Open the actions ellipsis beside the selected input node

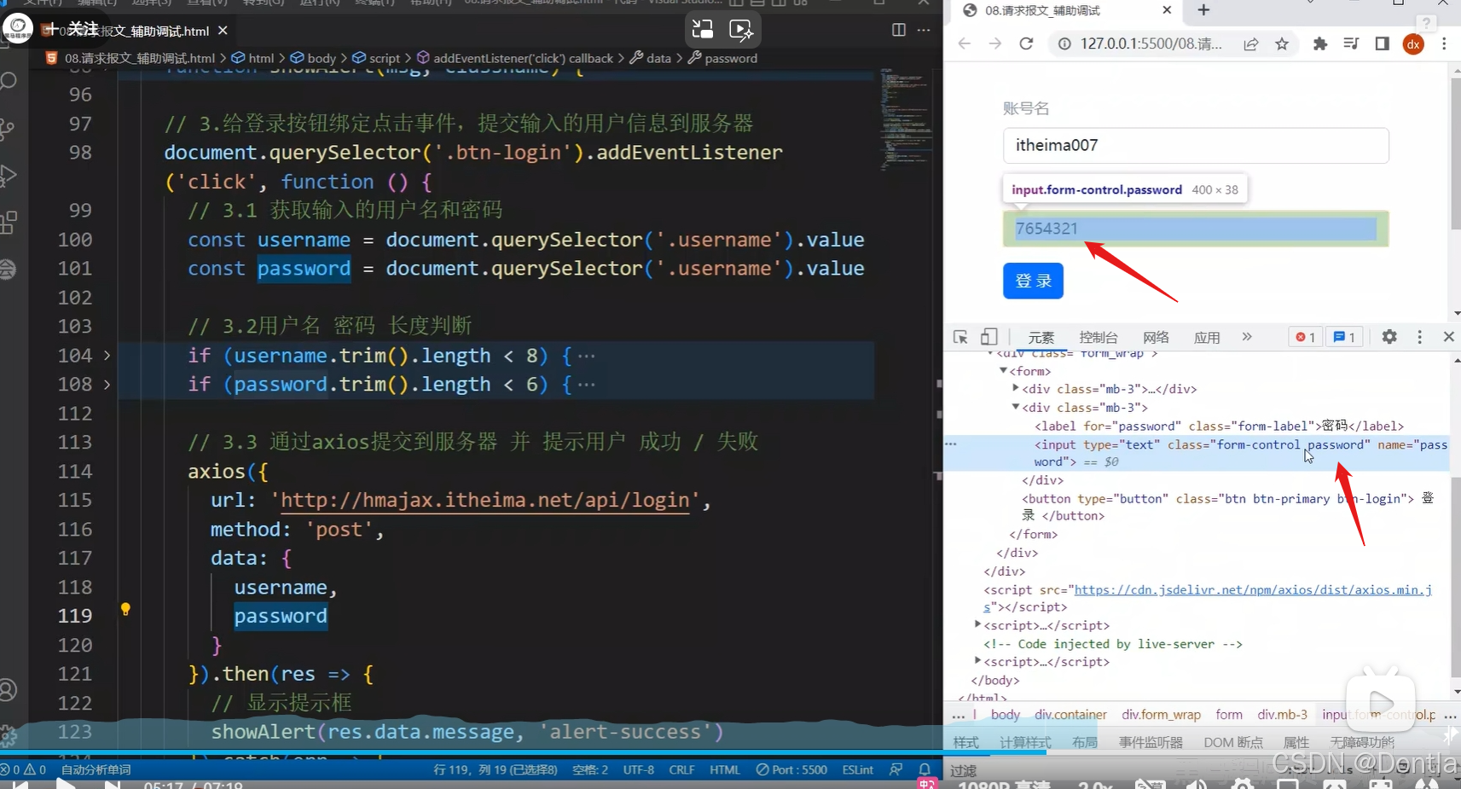click(951, 444)
